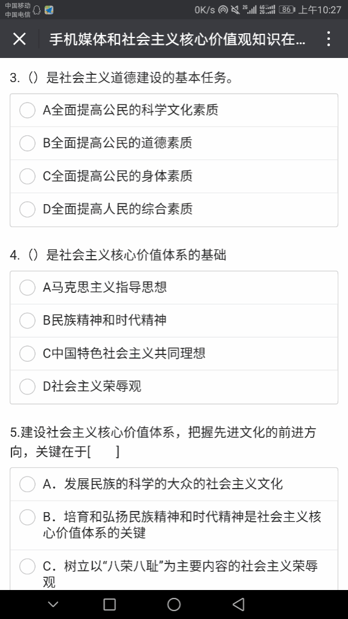Open recent apps via square button
The width and height of the screenshot is (348, 619).
tap(109, 605)
